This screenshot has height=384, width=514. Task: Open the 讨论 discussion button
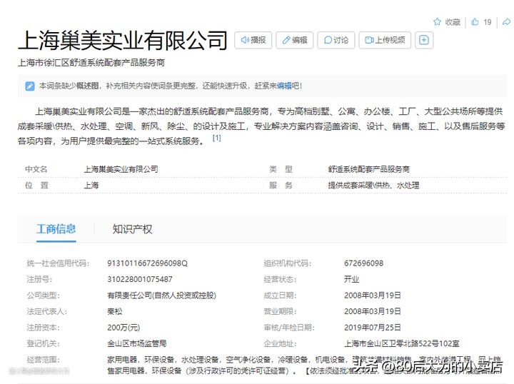[x=336, y=40]
